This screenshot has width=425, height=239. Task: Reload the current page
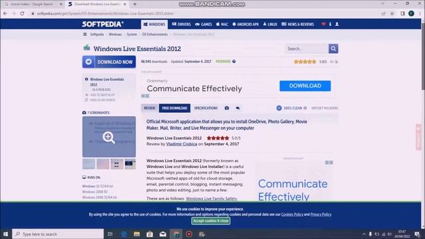pos(22,13)
